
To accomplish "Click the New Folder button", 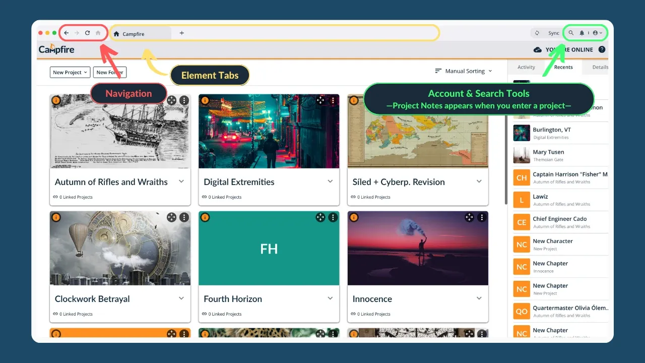I will 110,72.
